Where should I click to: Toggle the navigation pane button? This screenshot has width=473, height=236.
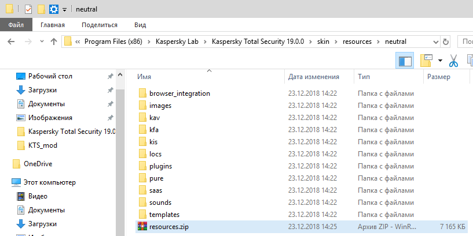pos(405,60)
